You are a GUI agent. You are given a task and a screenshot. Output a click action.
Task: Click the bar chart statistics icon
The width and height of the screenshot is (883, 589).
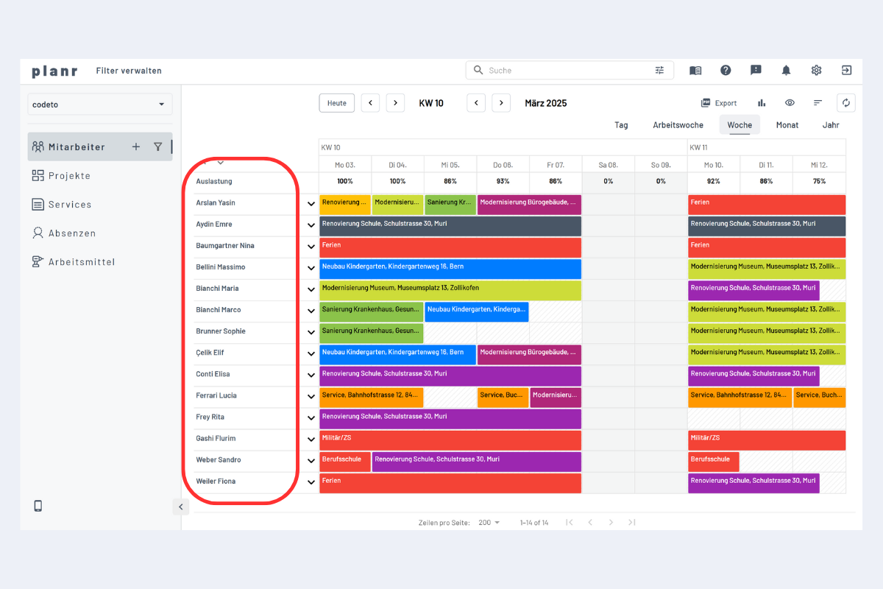tap(762, 103)
